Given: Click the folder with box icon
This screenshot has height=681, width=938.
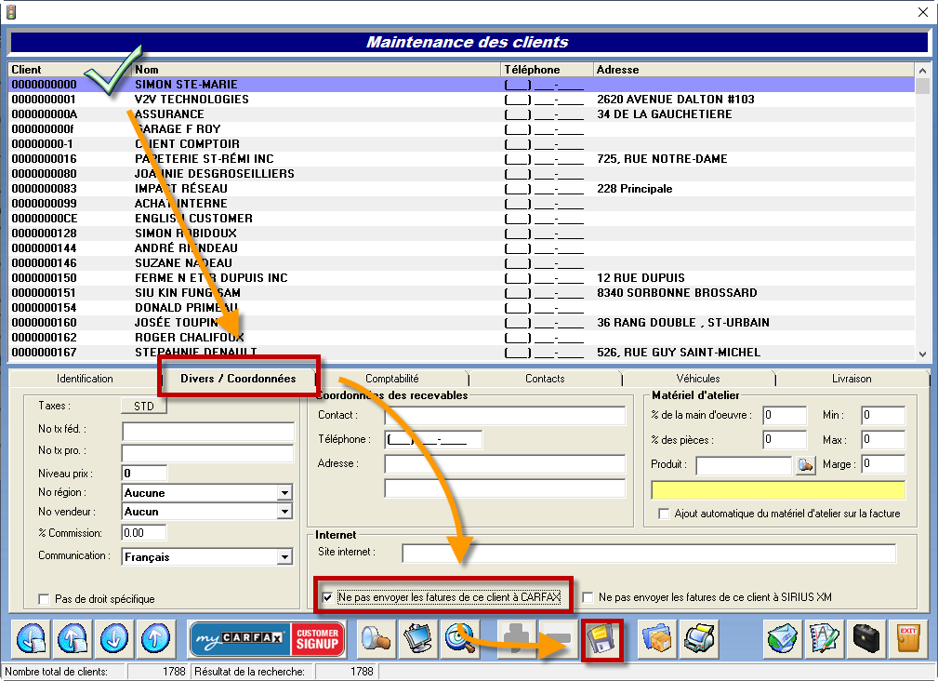Looking at the screenshot, I should coord(657,638).
